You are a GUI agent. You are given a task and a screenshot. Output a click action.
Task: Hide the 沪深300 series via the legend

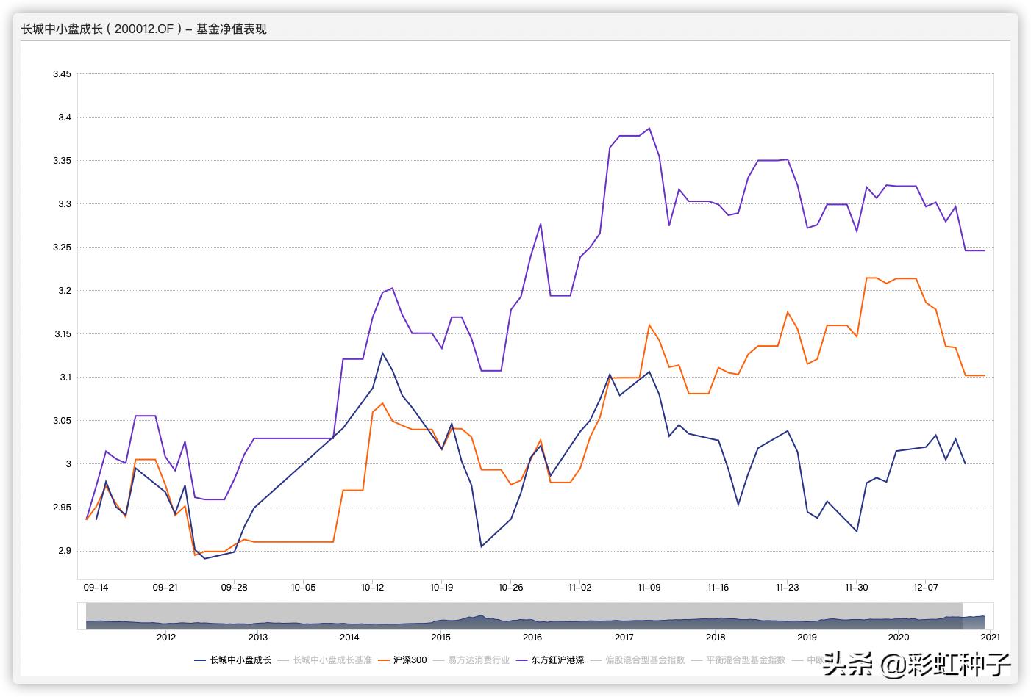click(x=402, y=660)
